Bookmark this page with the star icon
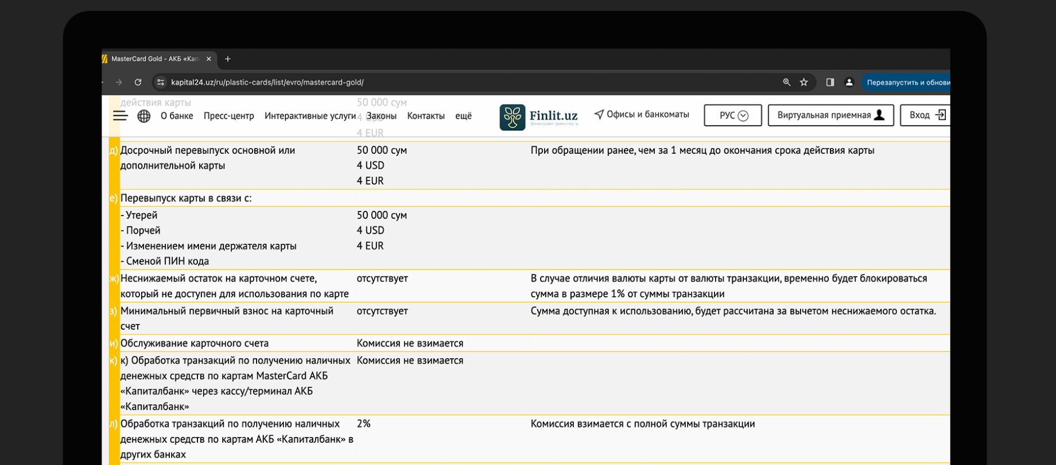The width and height of the screenshot is (1056, 465). coord(804,83)
